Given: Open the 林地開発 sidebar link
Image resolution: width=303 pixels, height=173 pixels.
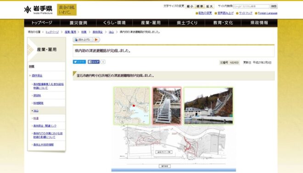Looking at the screenshot, I should click(38, 103).
